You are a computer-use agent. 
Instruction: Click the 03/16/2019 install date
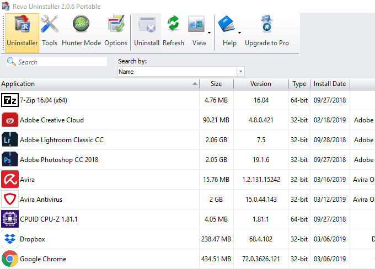[x=330, y=180]
